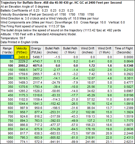
Task: Click the Energy (Ft/Lbs) column header
Action: 36,50
